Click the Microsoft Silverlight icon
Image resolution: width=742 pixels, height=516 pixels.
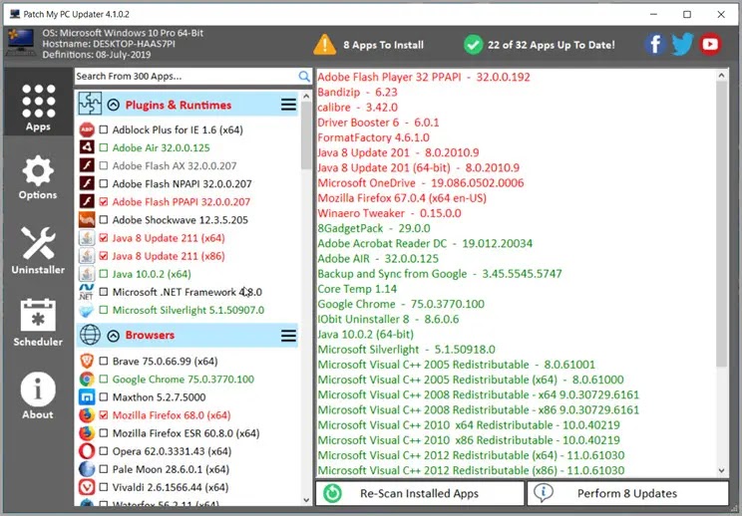coord(87,310)
